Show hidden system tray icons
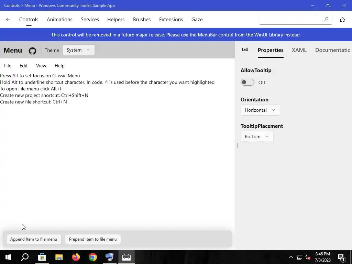The image size is (352, 264). [x=291, y=257]
